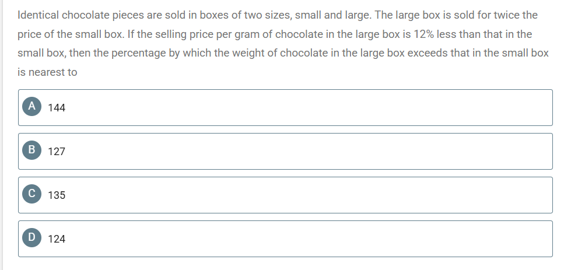Click the circular D badge icon
The width and height of the screenshot is (564, 270).
pyautogui.click(x=31, y=238)
